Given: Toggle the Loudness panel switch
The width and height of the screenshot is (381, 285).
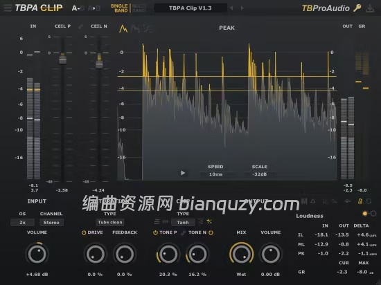Looking at the screenshot, I should [x=369, y=214].
